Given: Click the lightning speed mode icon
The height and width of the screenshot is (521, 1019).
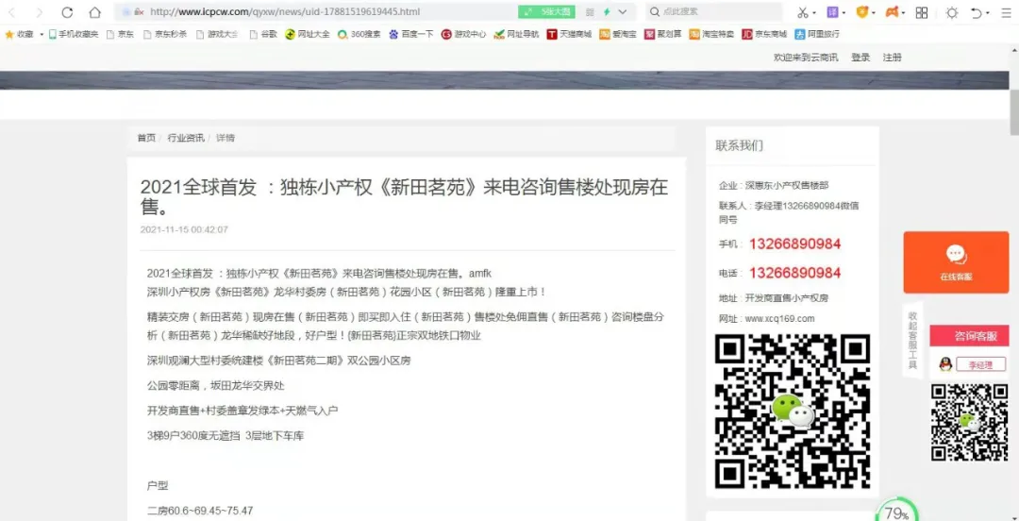Looking at the screenshot, I should [x=606, y=12].
